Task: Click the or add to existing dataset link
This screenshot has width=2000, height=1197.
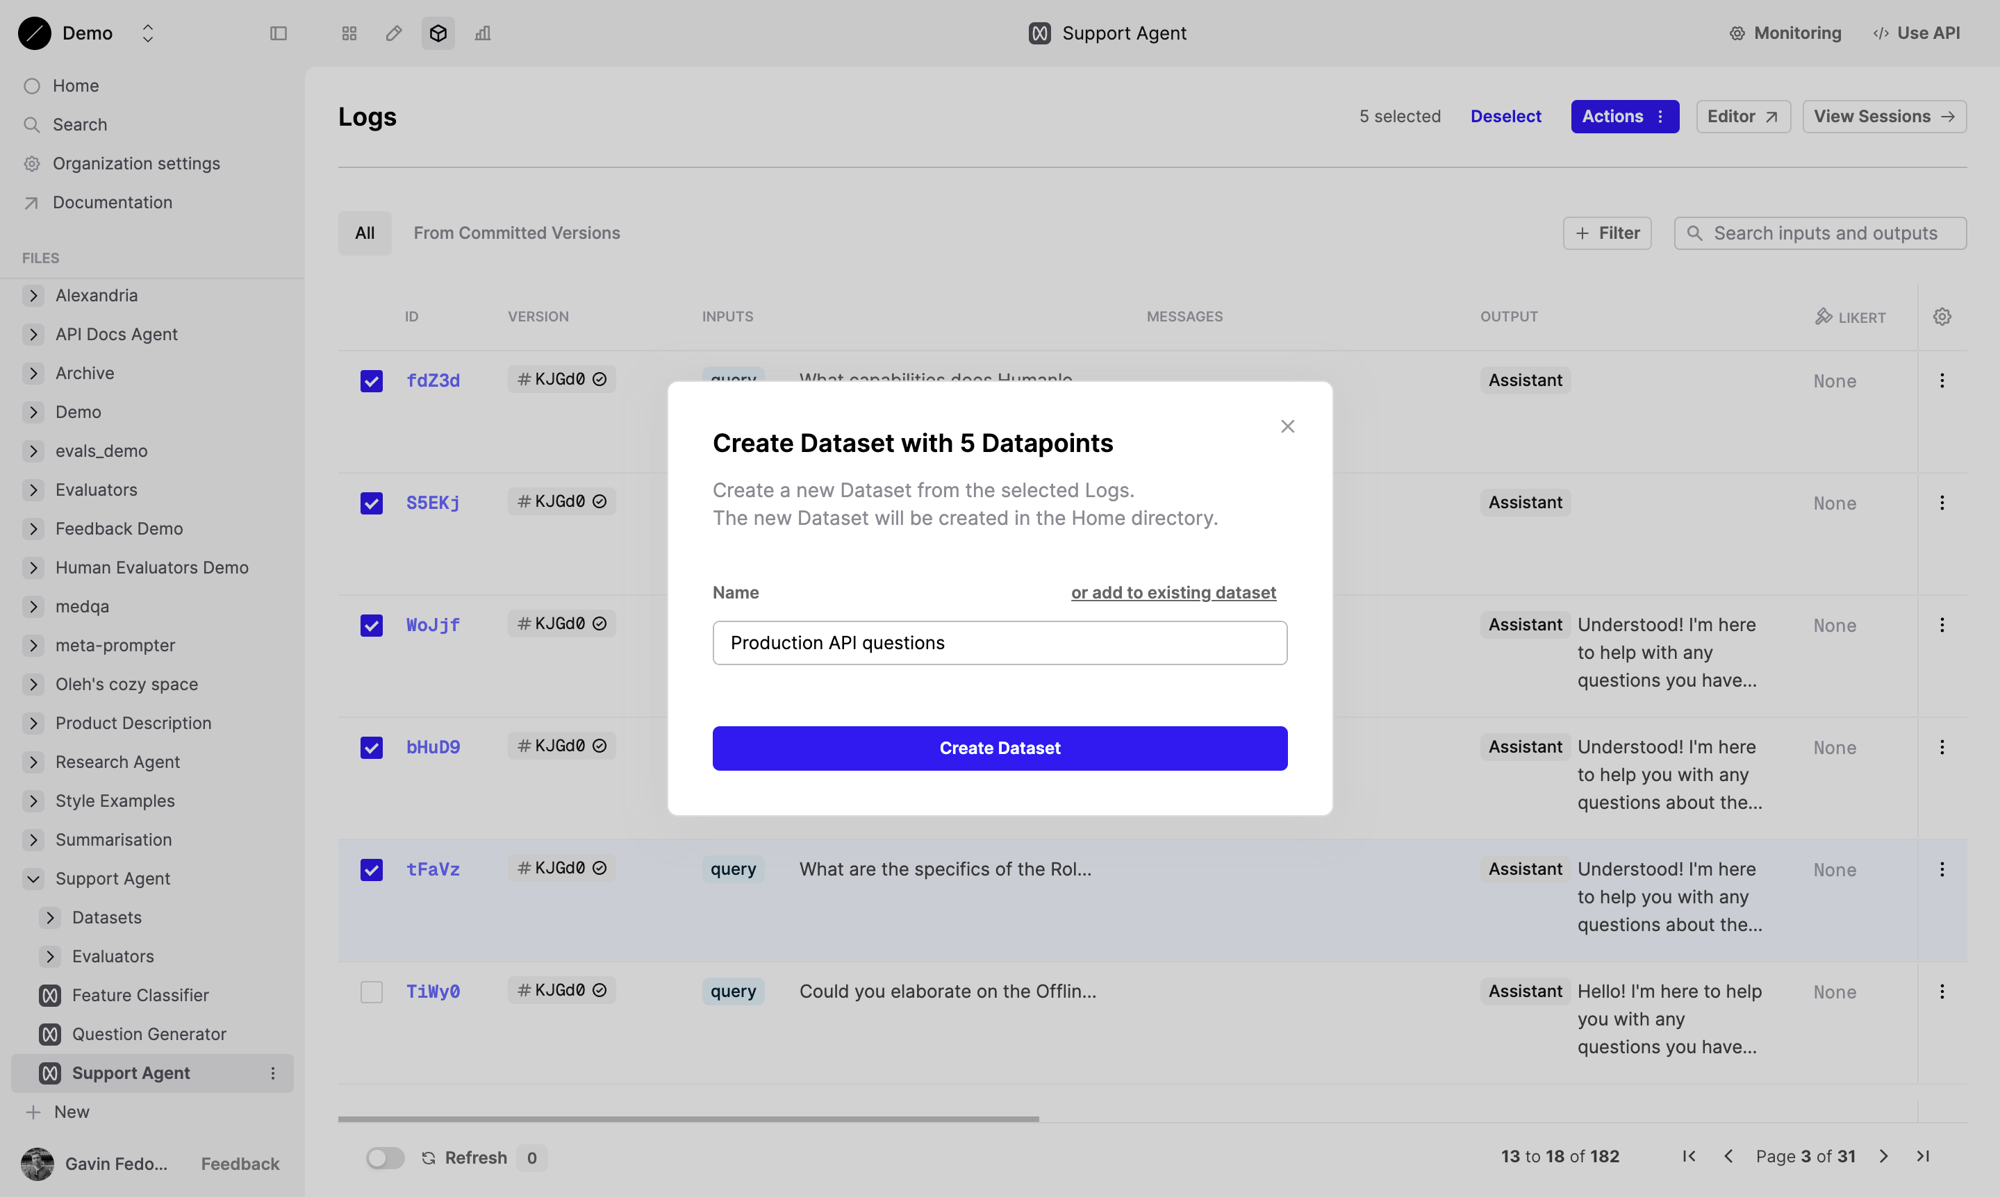Action: click(1173, 592)
